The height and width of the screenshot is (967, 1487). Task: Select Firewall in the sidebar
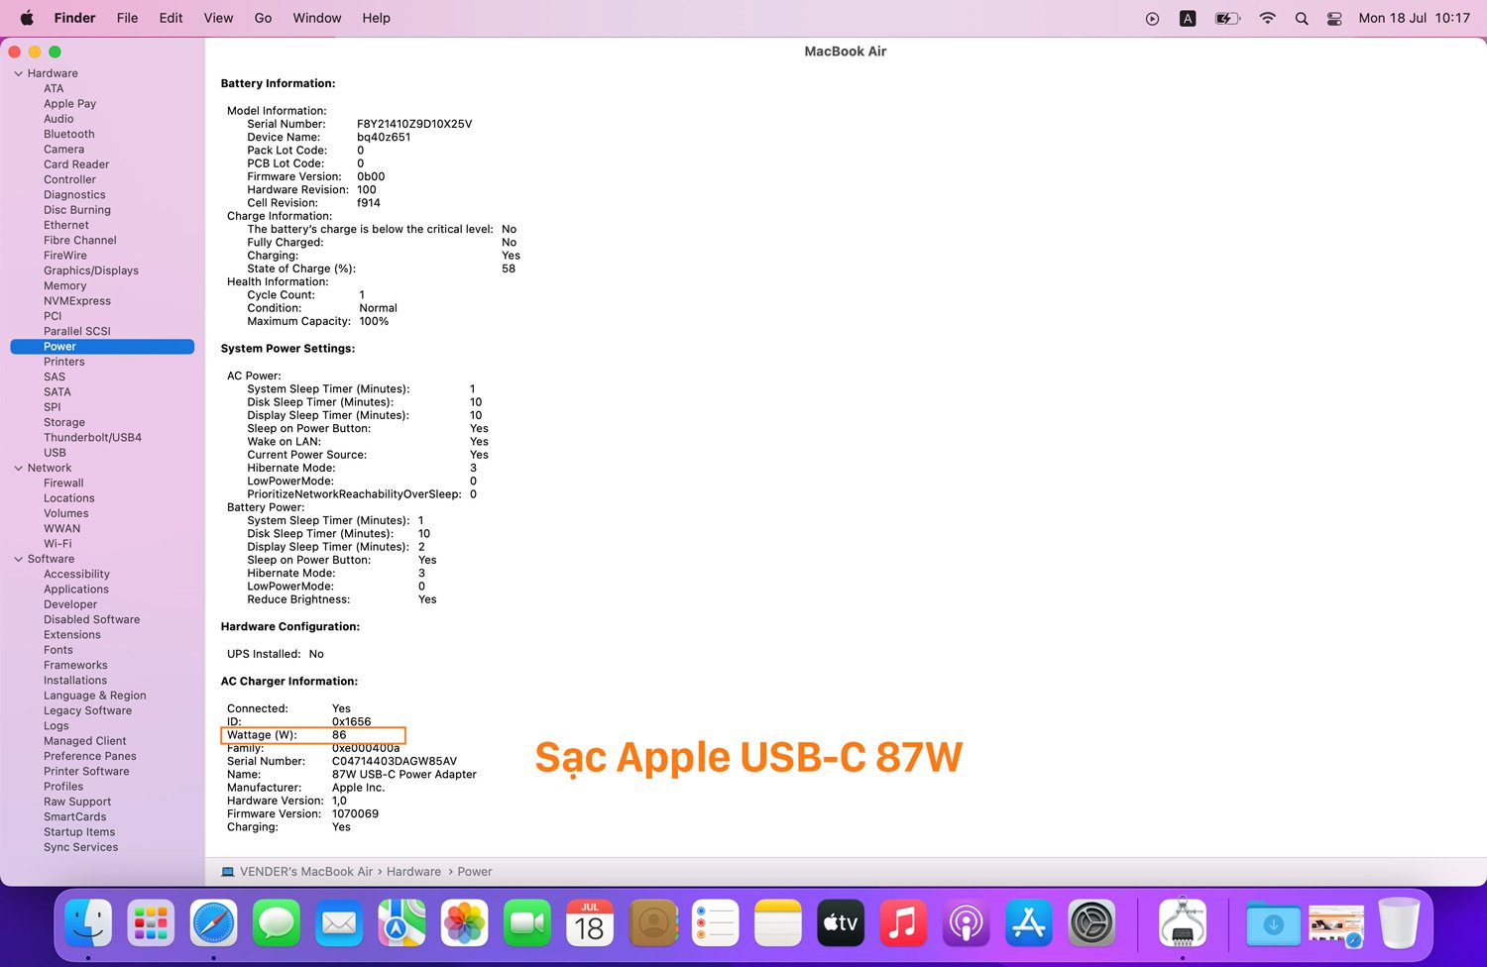coord(63,483)
